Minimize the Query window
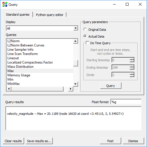The image size is (147, 147). click(114, 4)
